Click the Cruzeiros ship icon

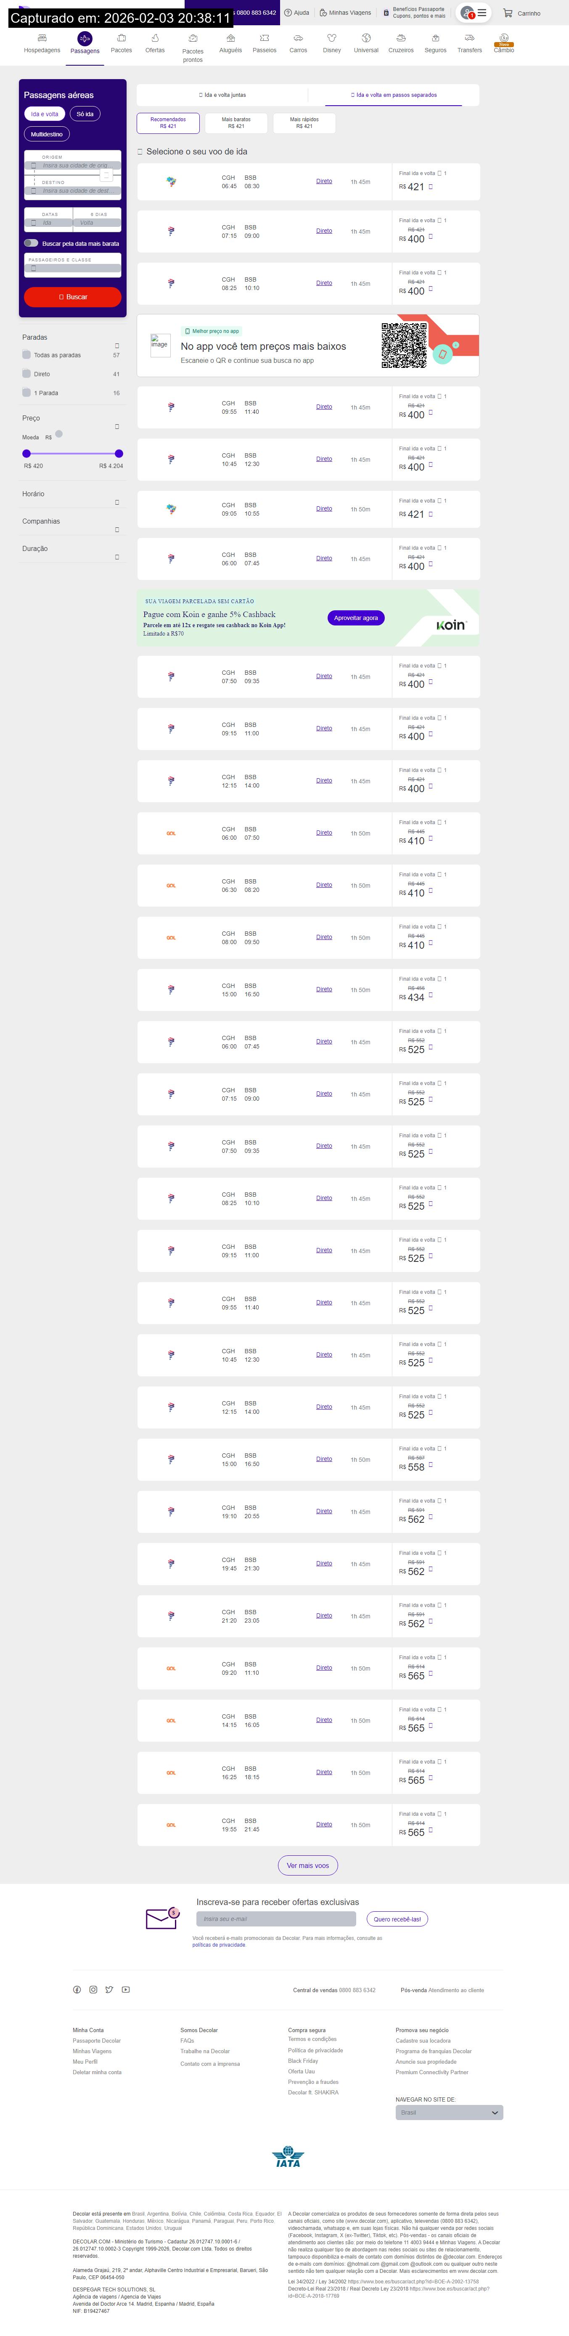400,38
